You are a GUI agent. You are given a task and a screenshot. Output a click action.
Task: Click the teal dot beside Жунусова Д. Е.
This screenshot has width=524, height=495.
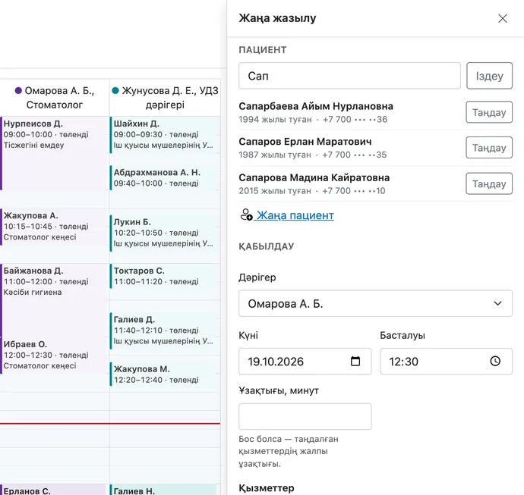tap(115, 90)
